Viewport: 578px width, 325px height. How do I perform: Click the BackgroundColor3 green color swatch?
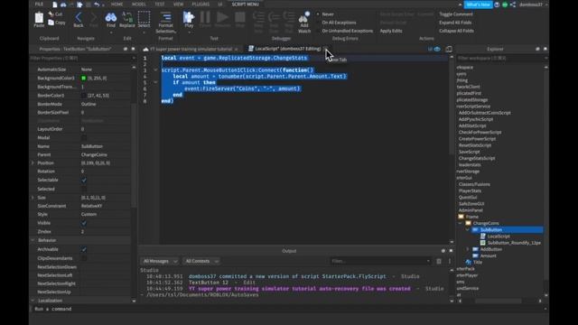point(84,79)
